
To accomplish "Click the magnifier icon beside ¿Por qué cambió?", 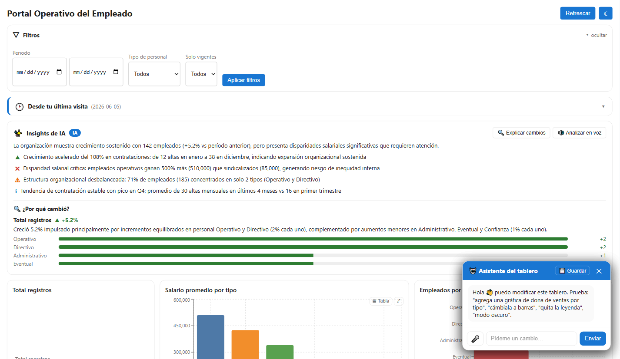I will click(17, 209).
